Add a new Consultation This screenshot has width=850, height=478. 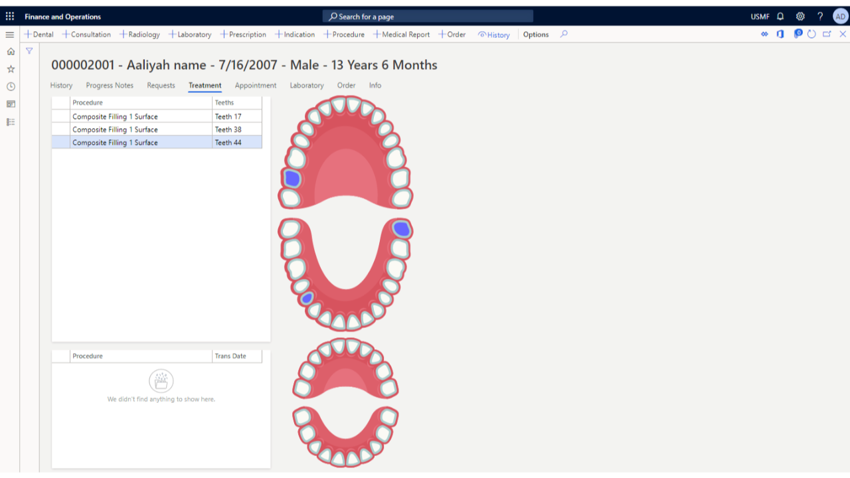(86, 35)
